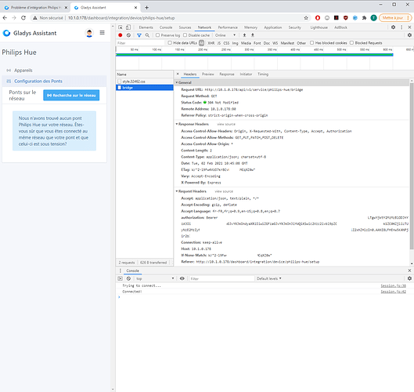Click the red record network log button
This screenshot has height=392, width=414.
[121, 35]
